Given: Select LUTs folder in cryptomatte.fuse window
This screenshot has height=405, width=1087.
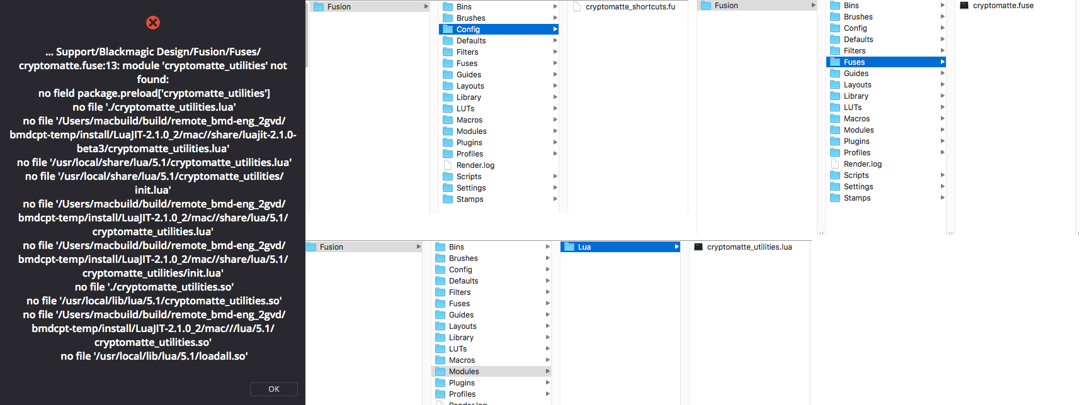Looking at the screenshot, I should pos(886,108).
